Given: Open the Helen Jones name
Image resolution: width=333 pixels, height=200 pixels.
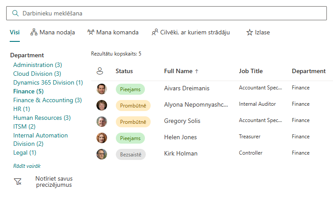Looking at the screenshot, I should pyautogui.click(x=181, y=137).
